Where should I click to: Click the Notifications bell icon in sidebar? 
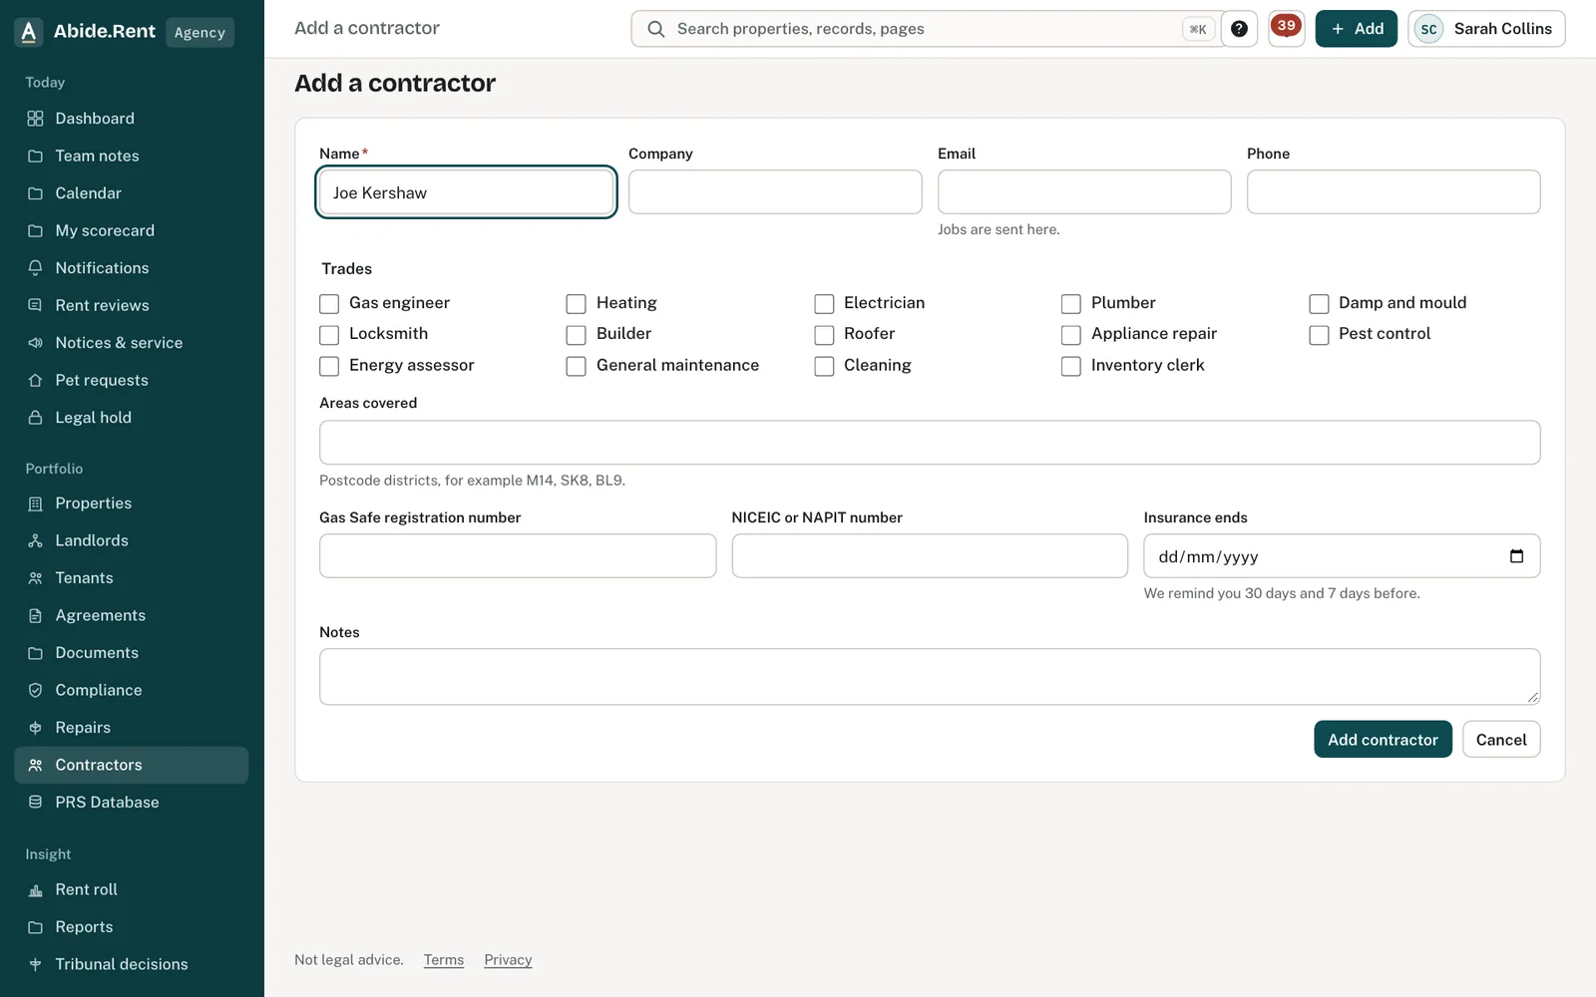pyautogui.click(x=35, y=268)
